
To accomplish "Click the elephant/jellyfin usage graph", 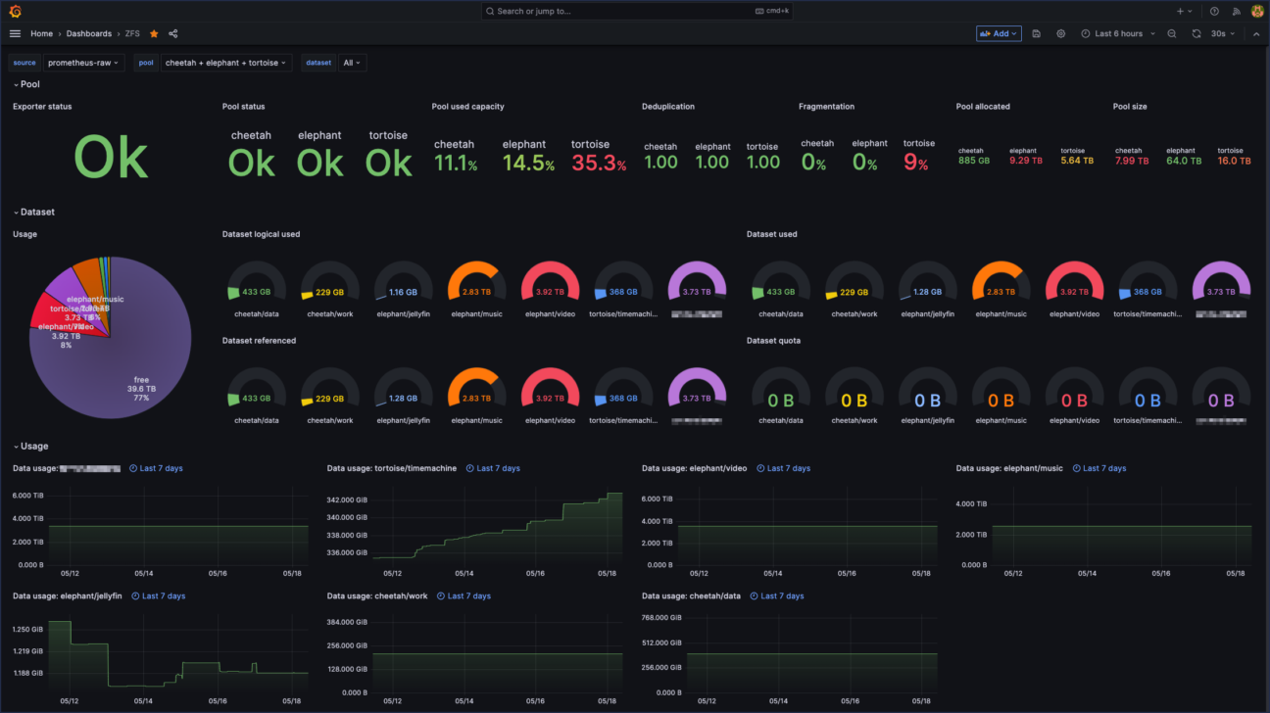I will [177, 654].
